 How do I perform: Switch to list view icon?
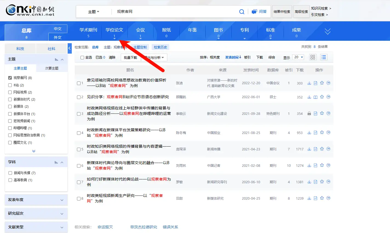point(324,57)
